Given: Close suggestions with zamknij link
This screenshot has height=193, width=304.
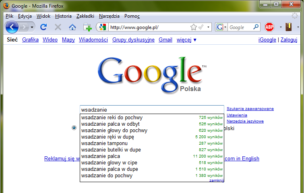Looking at the screenshot, I should point(216,181).
